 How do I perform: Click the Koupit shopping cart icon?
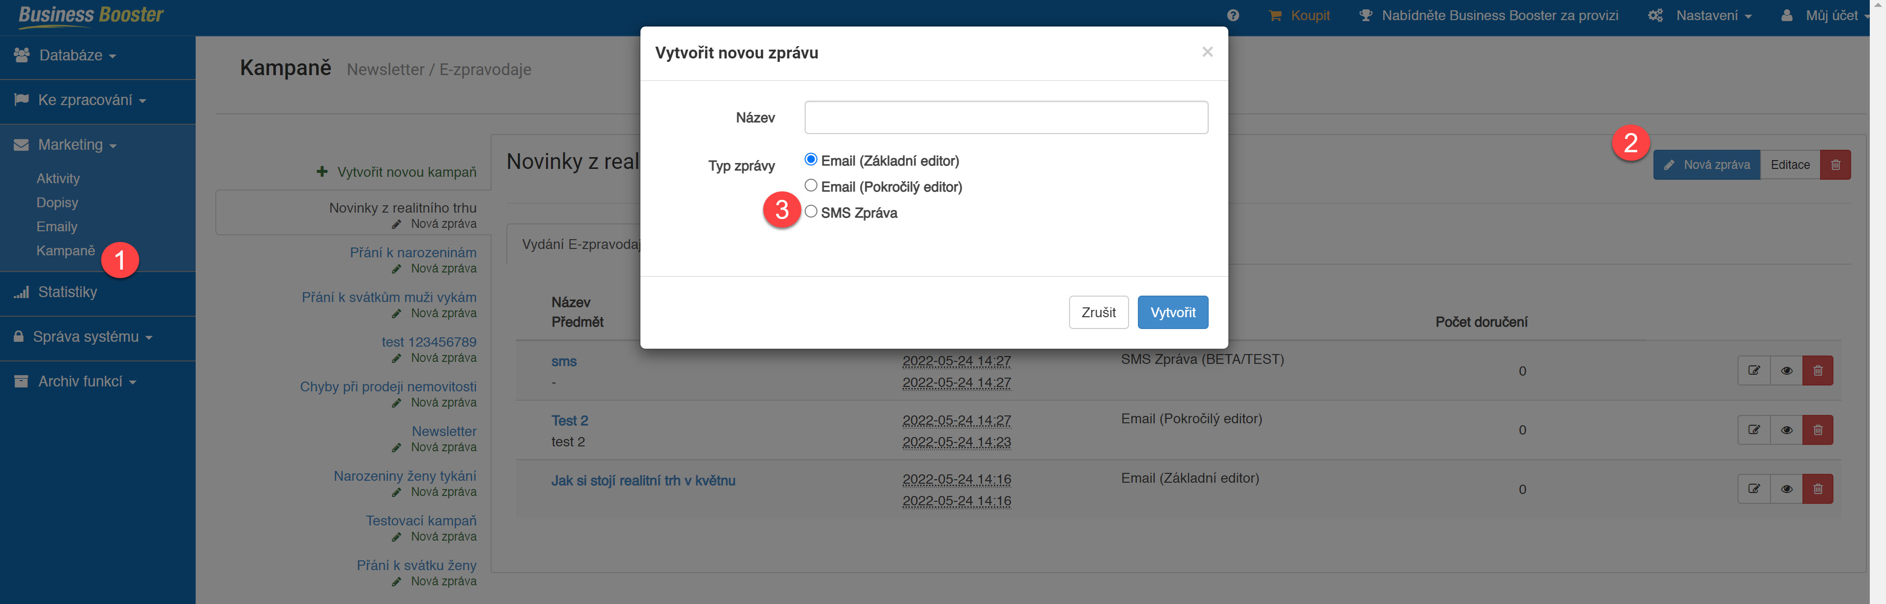tap(1275, 15)
